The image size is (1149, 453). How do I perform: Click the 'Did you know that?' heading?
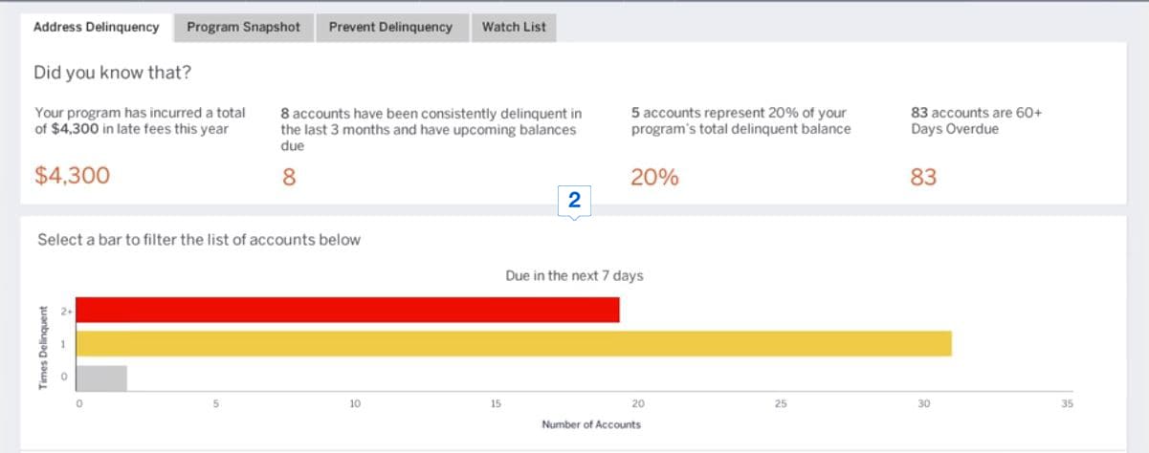(112, 73)
